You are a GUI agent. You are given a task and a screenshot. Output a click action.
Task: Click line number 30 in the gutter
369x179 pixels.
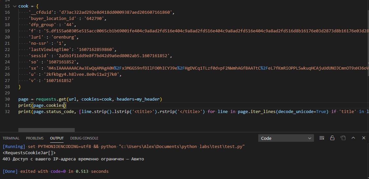coord(7,99)
